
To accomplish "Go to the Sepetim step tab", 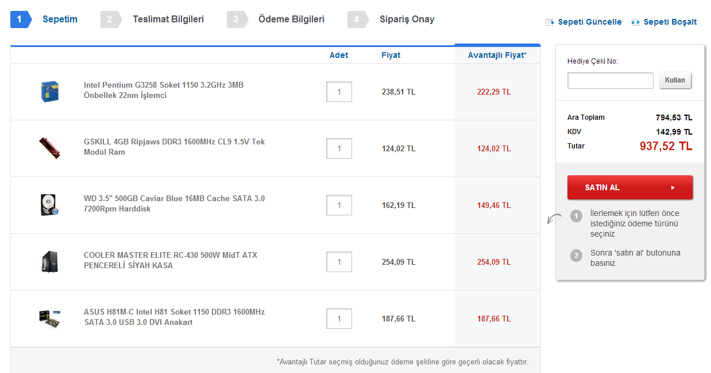I will click(60, 19).
